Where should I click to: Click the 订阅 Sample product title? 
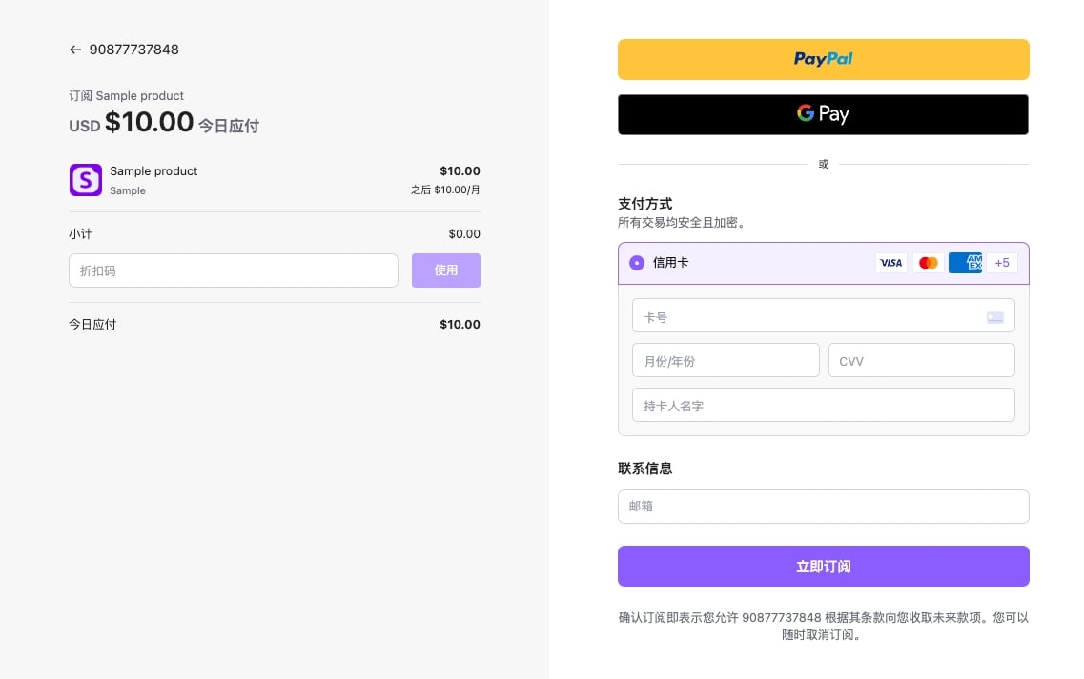tap(127, 95)
